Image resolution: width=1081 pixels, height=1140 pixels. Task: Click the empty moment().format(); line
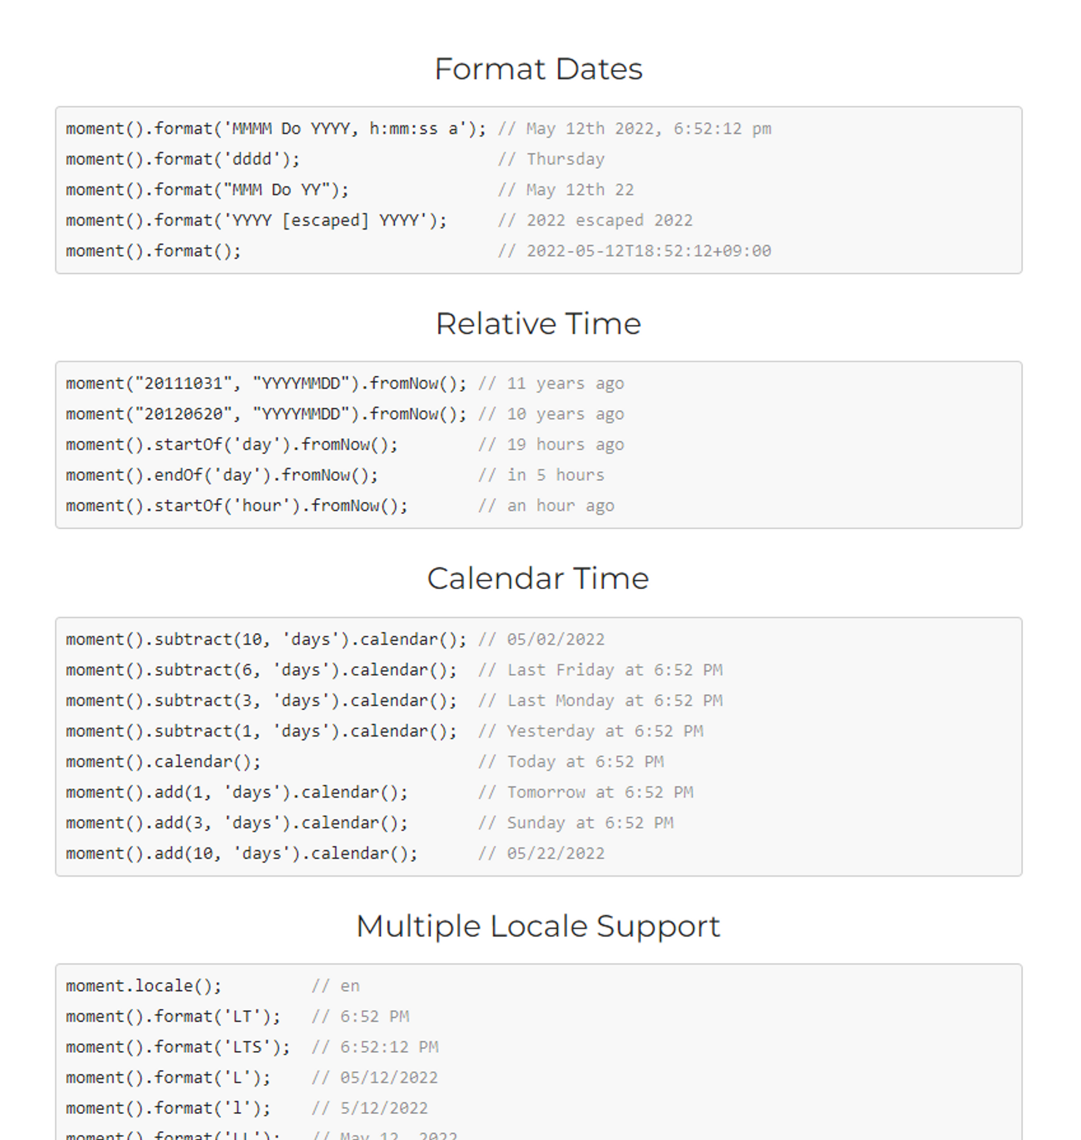[x=153, y=251]
